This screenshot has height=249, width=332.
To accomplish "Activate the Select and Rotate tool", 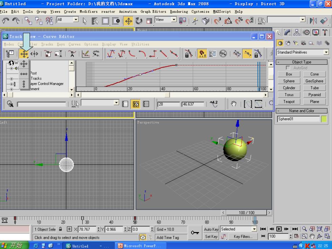I will pyautogui.click(x=139, y=21).
